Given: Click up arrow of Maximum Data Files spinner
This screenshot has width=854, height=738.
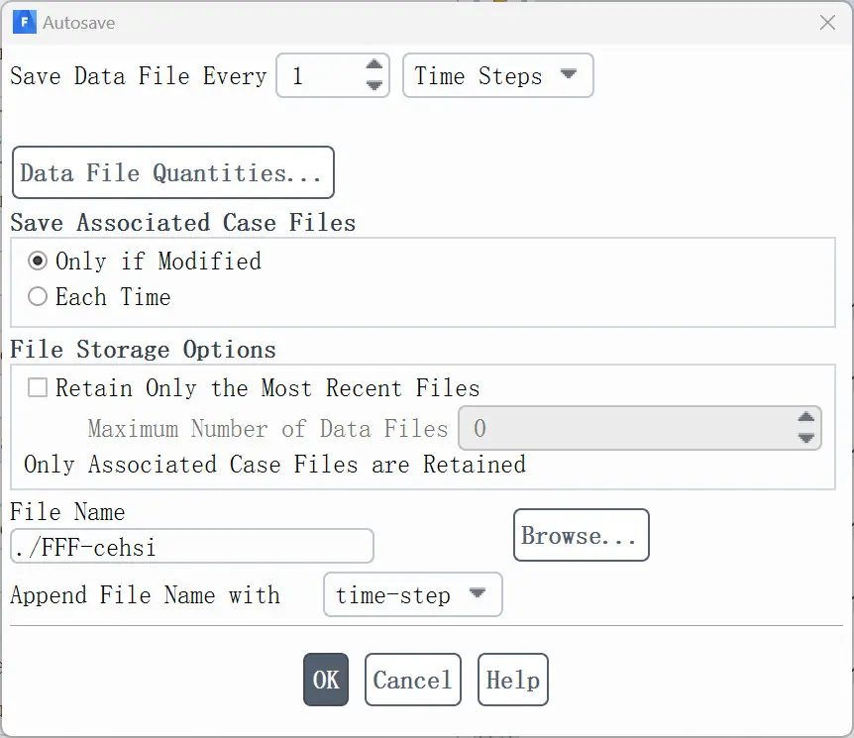Looking at the screenshot, I should pos(806,418).
